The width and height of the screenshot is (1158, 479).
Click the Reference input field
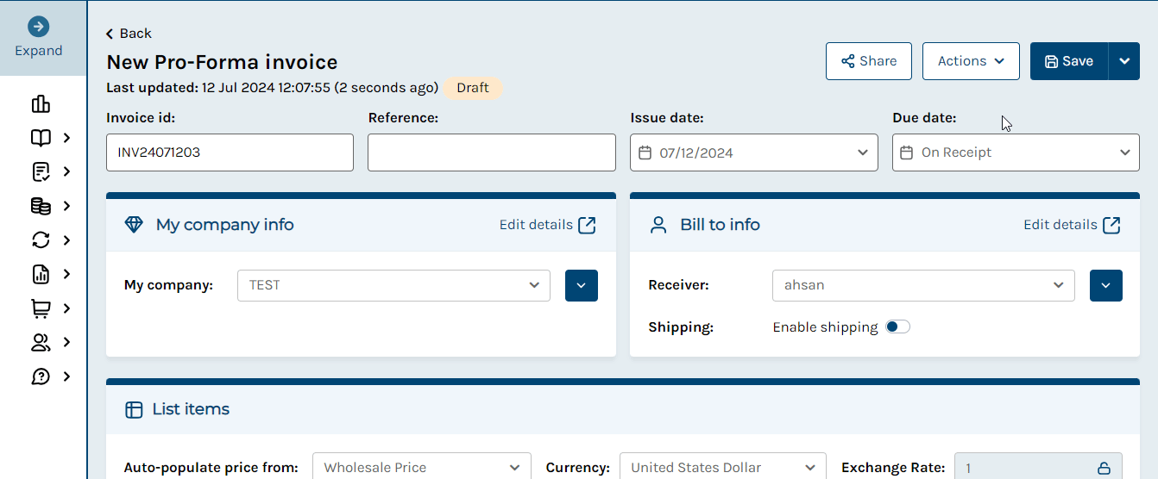coord(492,152)
